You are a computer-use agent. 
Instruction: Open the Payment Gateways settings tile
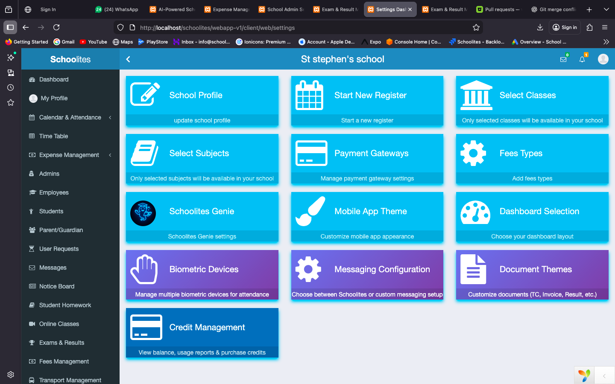point(367,160)
